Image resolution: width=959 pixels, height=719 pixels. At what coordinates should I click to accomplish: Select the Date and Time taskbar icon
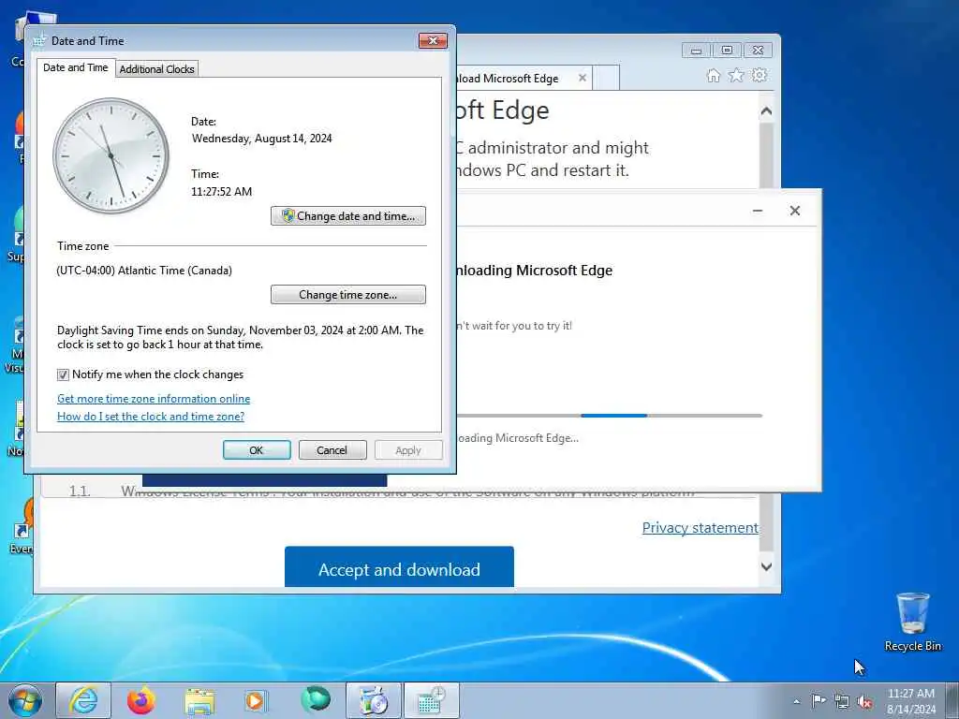pyautogui.click(x=432, y=700)
